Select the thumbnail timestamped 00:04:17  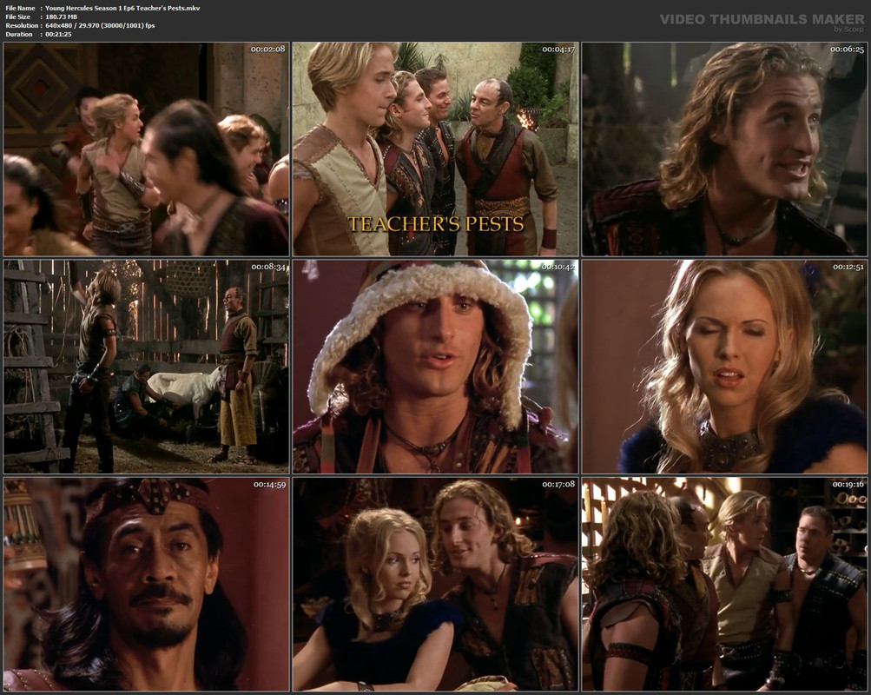pyautogui.click(x=436, y=149)
